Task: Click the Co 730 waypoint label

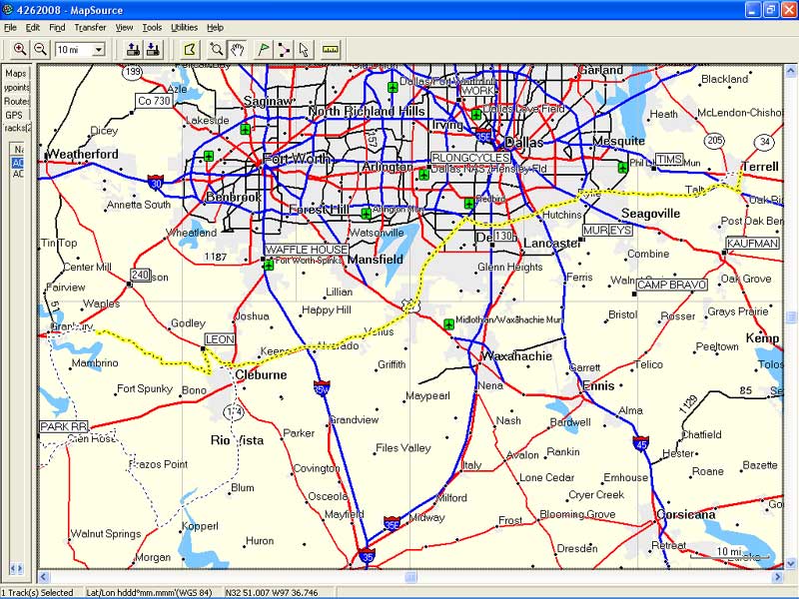Action: point(154,101)
